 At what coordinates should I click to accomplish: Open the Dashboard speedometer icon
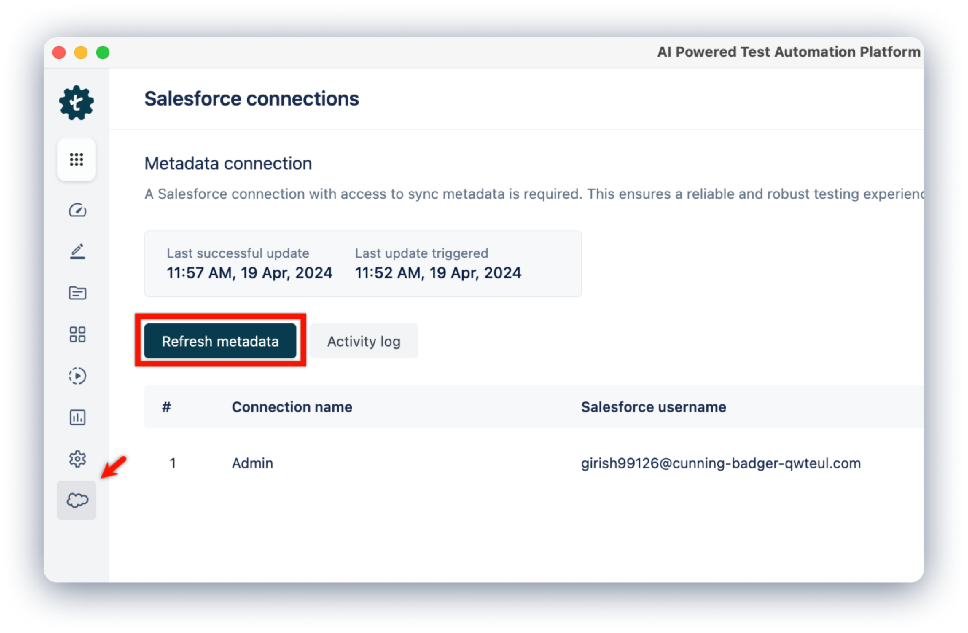(x=77, y=210)
